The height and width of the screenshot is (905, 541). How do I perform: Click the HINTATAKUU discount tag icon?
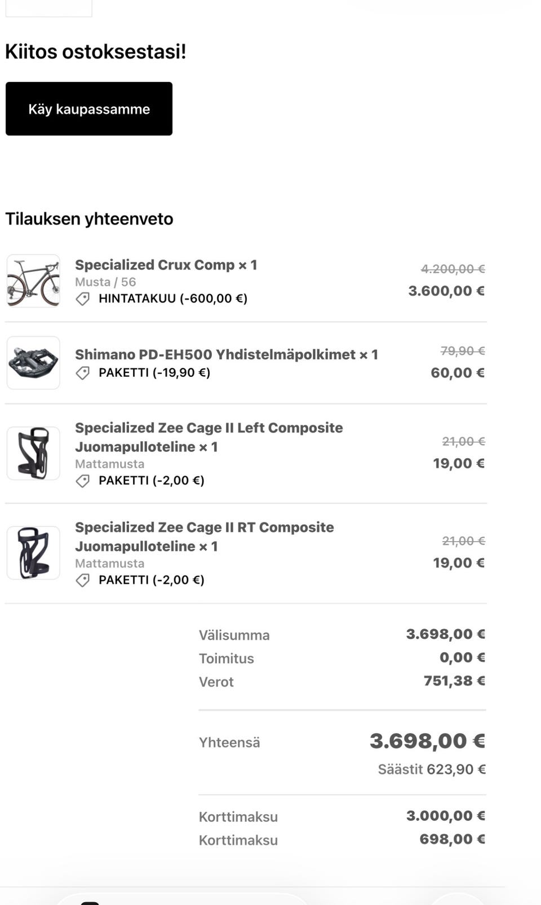click(83, 299)
